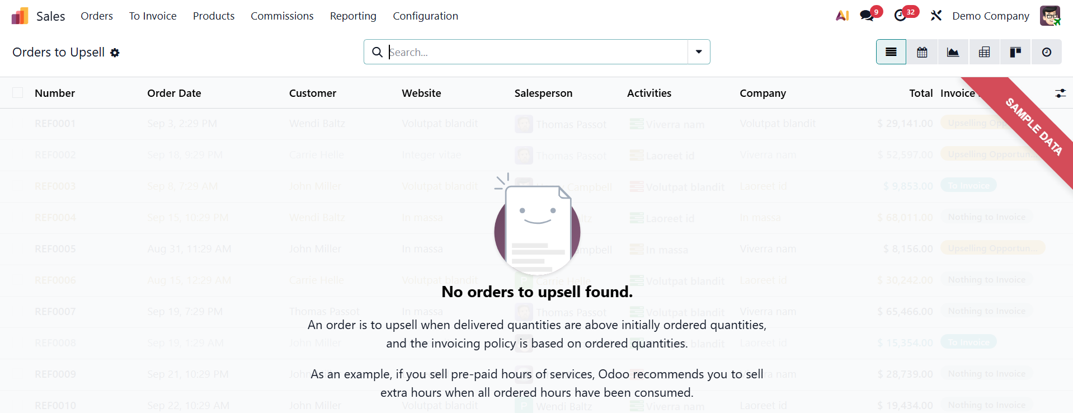The width and height of the screenshot is (1073, 413).
Task: Open the Commissions menu
Action: [x=282, y=16]
